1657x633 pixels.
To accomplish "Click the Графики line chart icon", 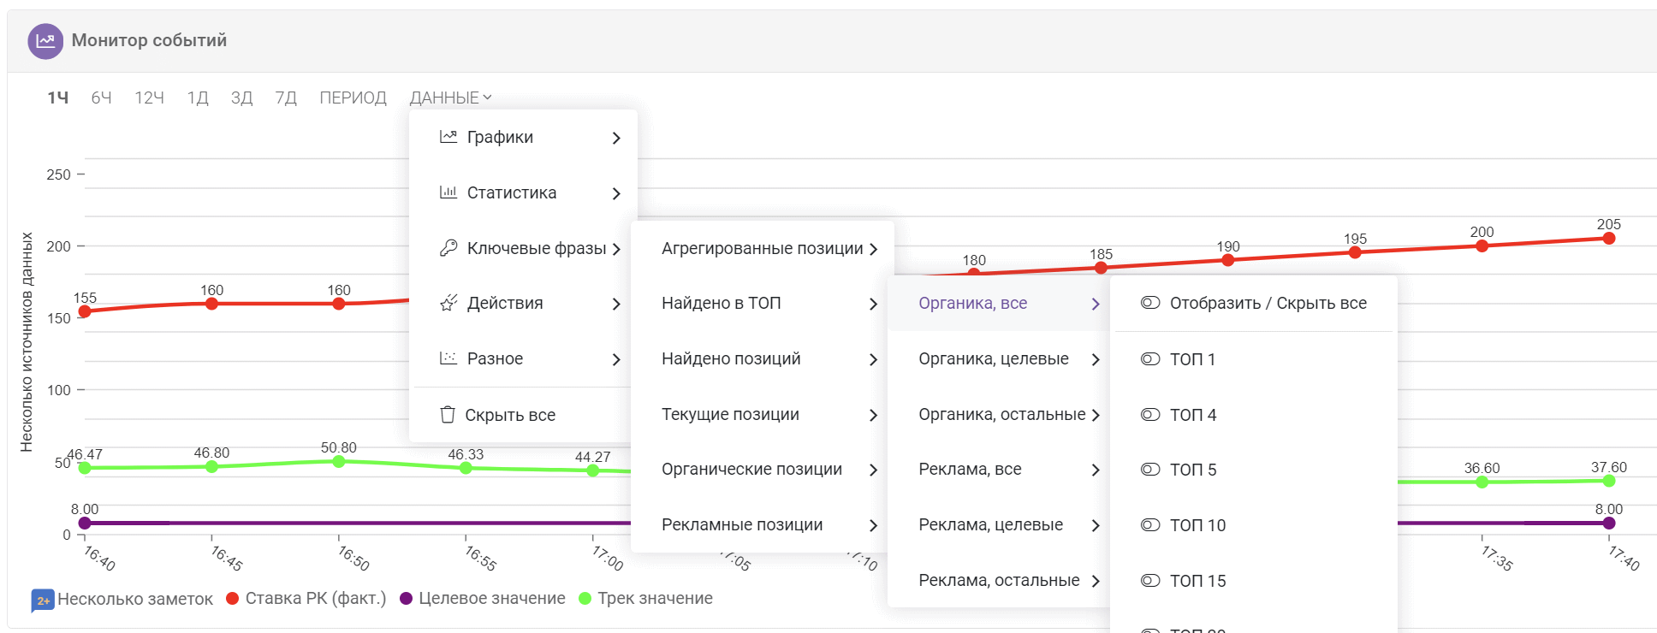I will [x=448, y=137].
